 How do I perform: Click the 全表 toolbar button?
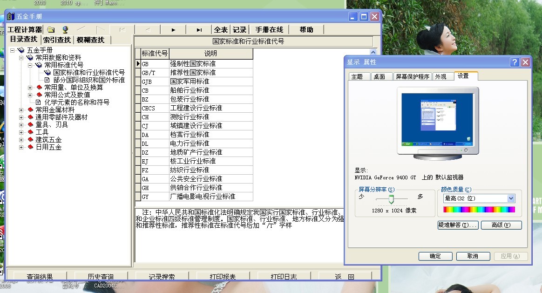221,30
